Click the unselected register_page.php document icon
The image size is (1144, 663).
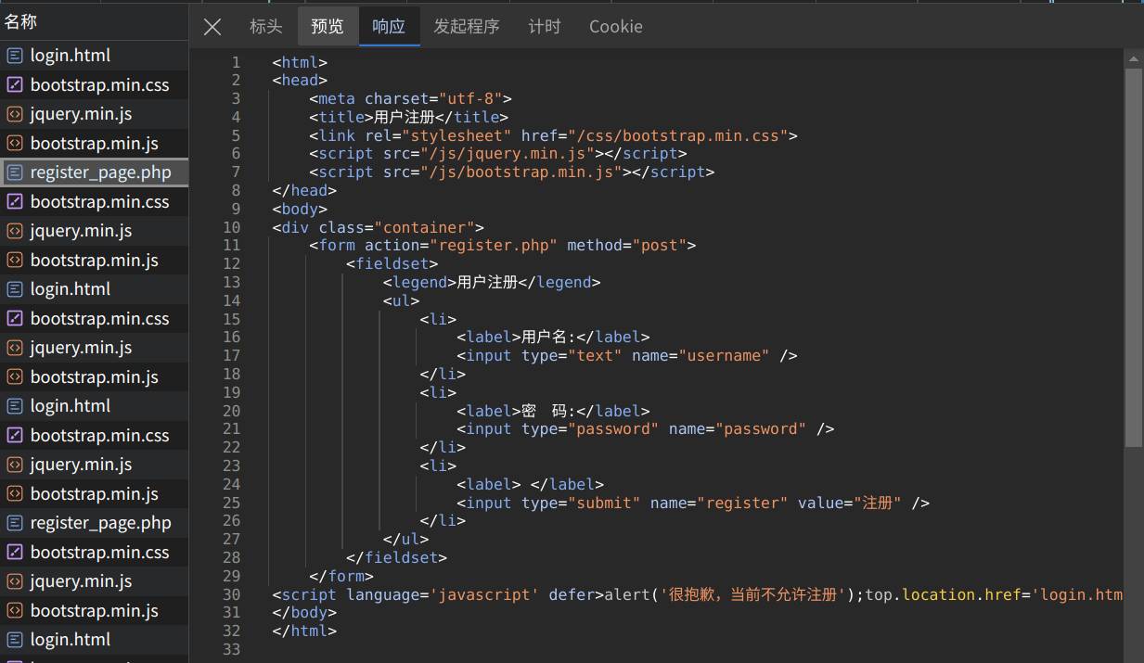coord(15,523)
